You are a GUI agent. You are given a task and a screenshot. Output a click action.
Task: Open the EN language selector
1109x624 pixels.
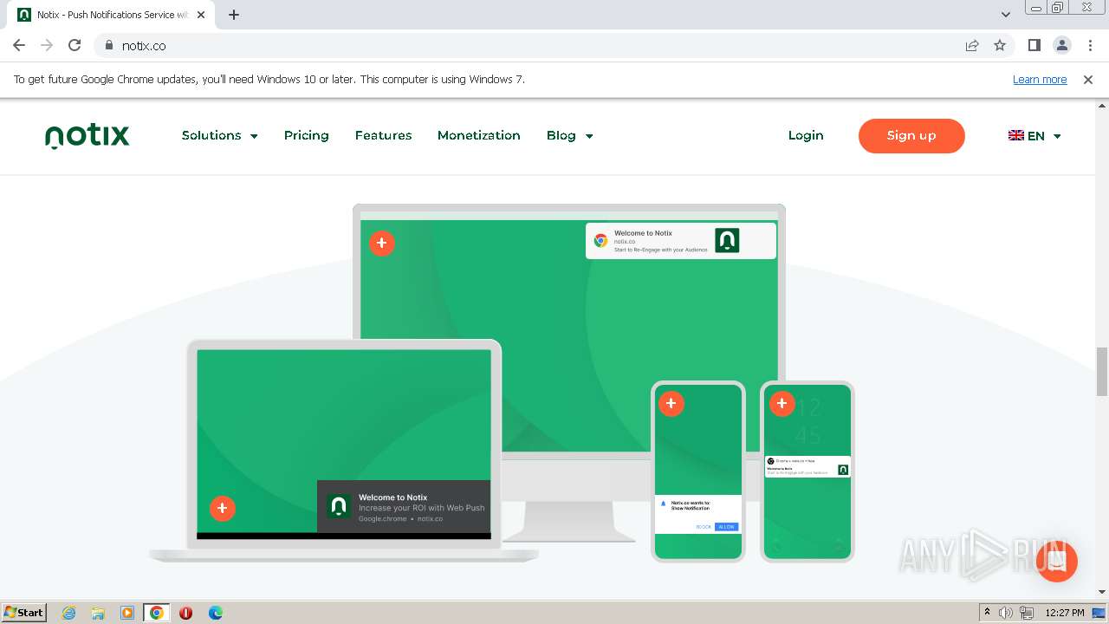1035,135
